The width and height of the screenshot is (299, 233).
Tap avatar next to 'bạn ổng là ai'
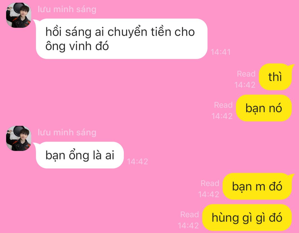[x=19, y=138]
